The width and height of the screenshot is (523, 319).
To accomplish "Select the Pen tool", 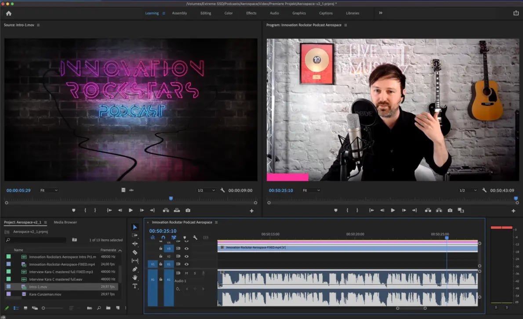I will [135, 269].
